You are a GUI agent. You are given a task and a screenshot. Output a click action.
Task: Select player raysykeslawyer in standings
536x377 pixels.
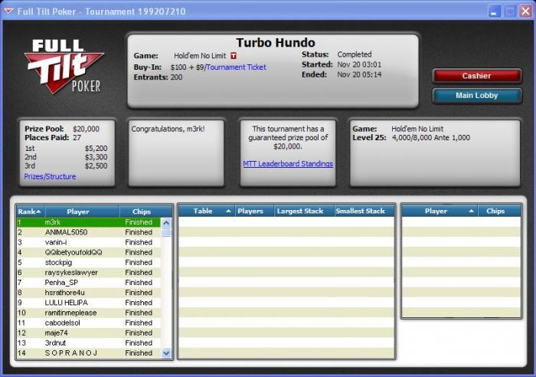point(89,273)
